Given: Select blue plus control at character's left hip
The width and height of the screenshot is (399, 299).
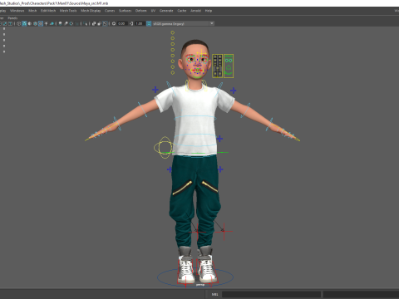Looking at the screenshot, I should [220, 169].
